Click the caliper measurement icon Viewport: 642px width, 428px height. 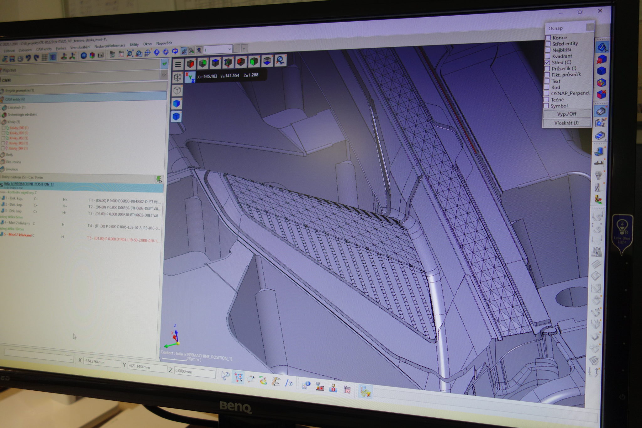point(276,382)
